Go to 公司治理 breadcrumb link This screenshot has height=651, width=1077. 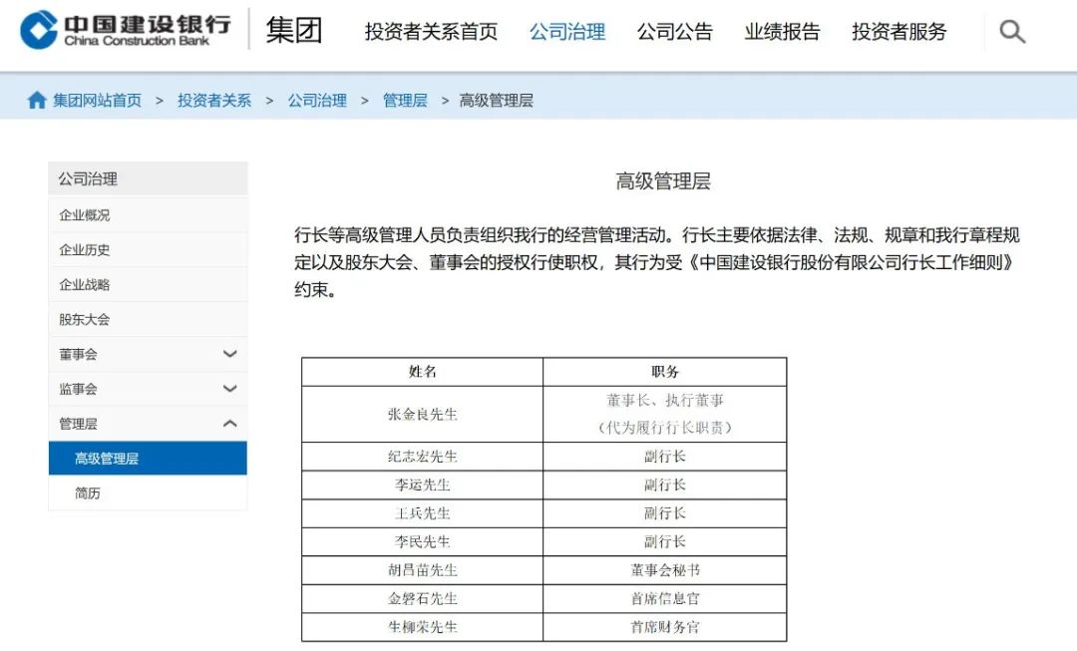coord(317,101)
